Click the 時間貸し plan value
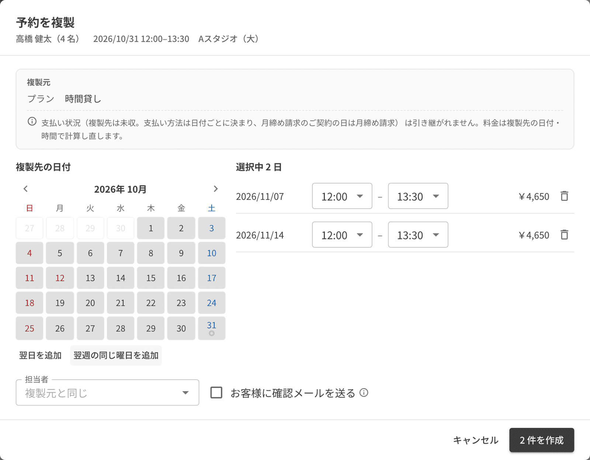This screenshot has height=460, width=590. click(x=83, y=99)
